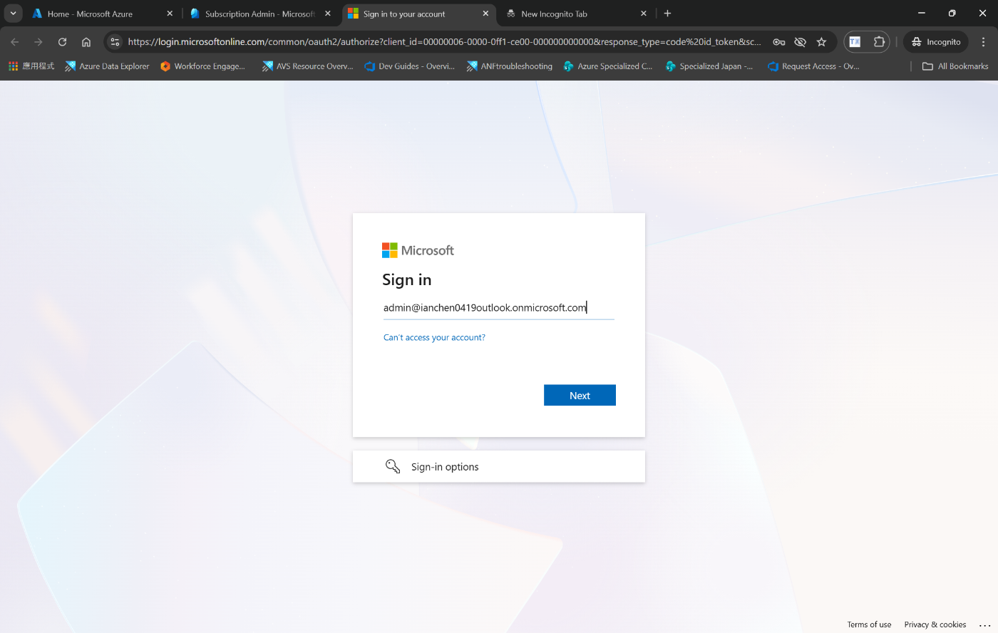Open Dev Guides - Overview bookmark
This screenshot has width=998, height=633.
click(x=409, y=66)
